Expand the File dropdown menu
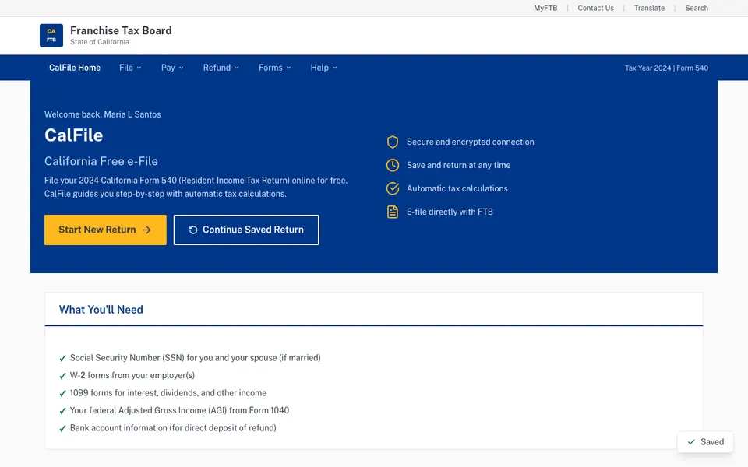 click(130, 68)
